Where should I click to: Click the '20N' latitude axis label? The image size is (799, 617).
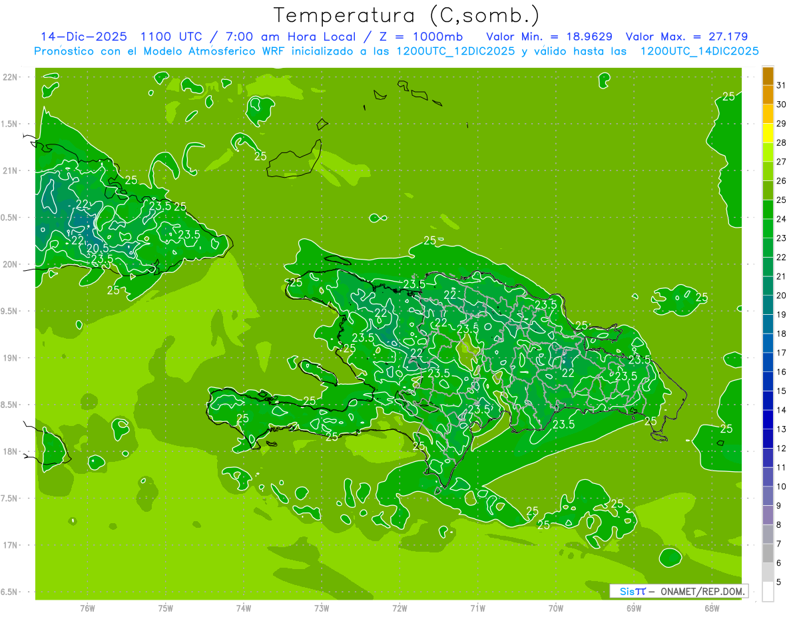[11, 264]
